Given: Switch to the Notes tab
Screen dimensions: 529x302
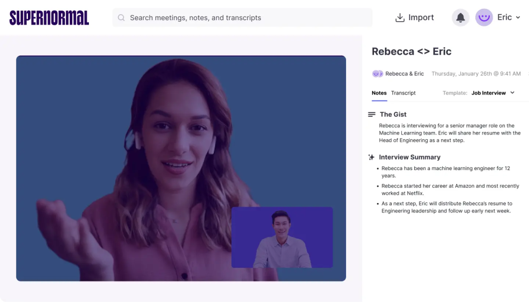Looking at the screenshot, I should coord(379,93).
